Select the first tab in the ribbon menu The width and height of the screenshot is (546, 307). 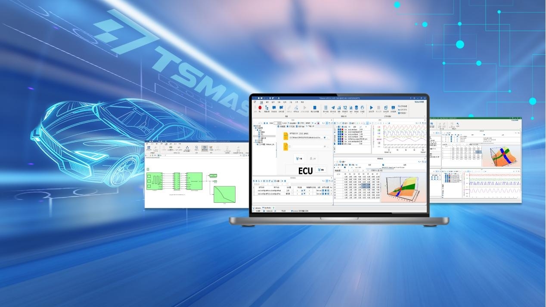(x=261, y=102)
